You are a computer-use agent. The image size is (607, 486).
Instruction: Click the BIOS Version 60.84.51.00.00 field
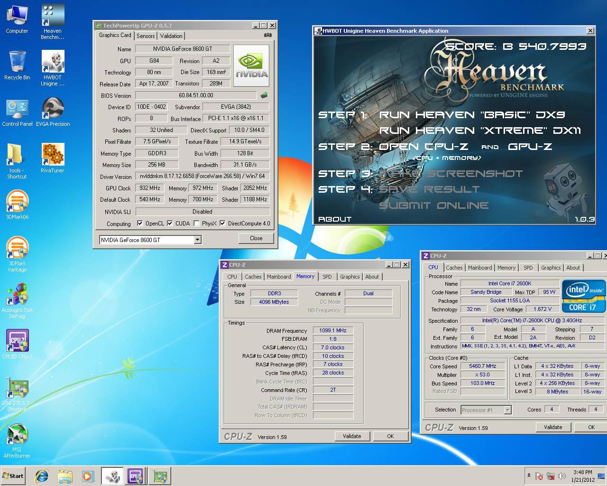(x=196, y=95)
